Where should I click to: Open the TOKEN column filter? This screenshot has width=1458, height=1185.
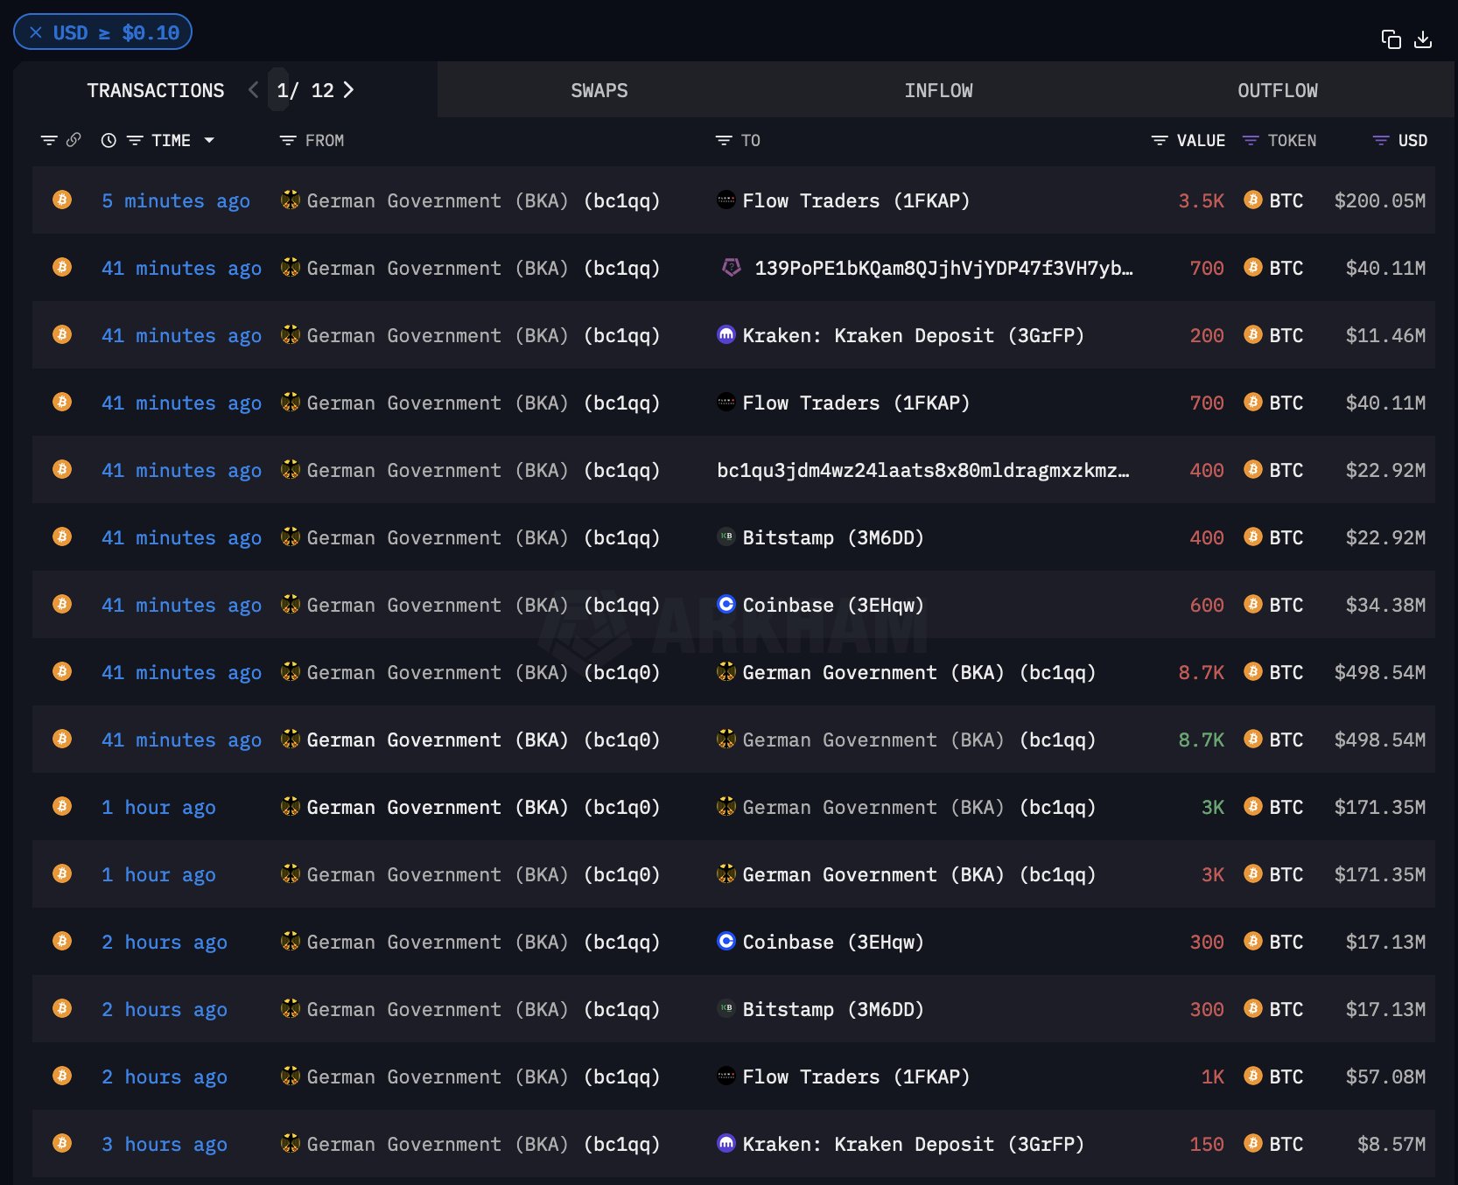pos(1251,140)
